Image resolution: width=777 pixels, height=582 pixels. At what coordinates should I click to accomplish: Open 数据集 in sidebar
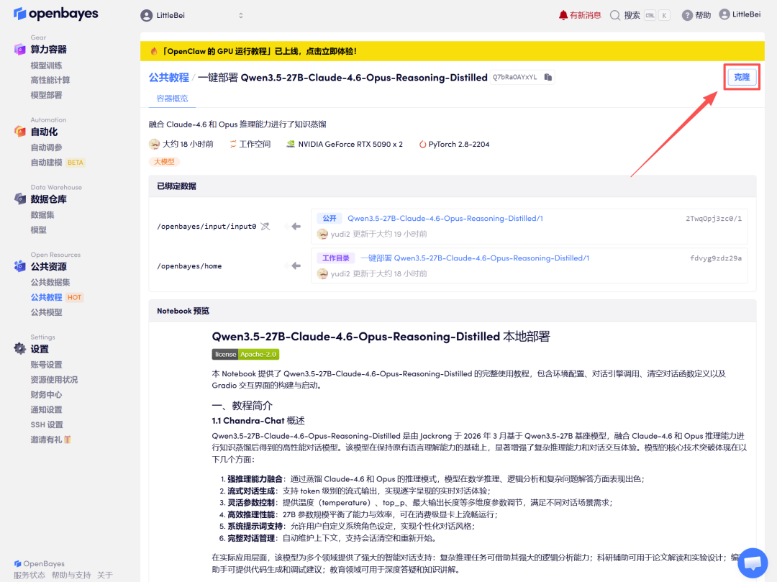42,215
